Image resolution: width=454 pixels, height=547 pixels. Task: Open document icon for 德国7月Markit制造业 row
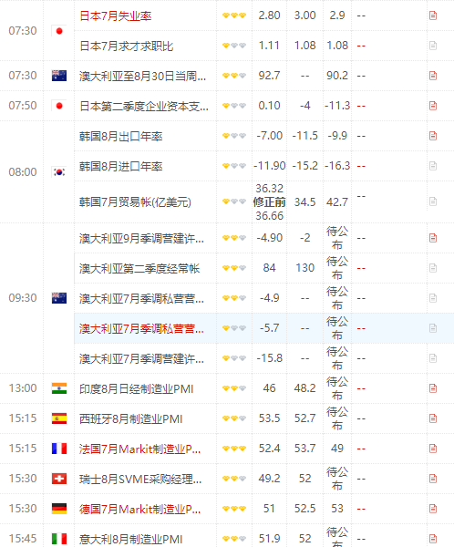(x=433, y=509)
